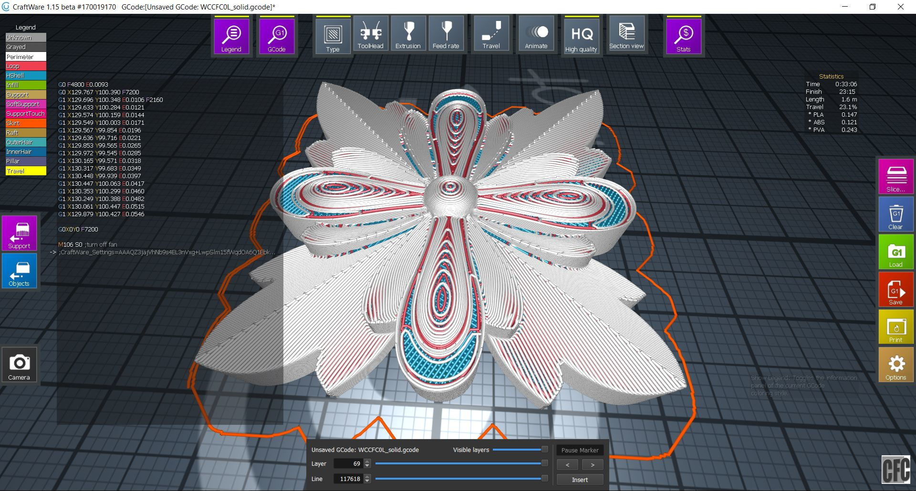The image size is (916, 491).
Task: Adjust the Line slider
Action: click(x=462, y=479)
